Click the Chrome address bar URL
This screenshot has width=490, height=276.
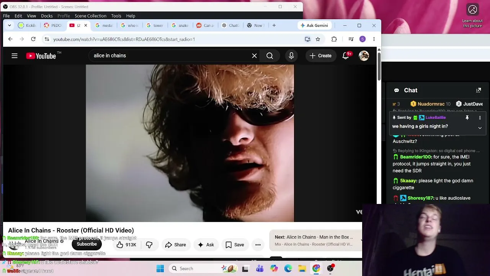[124, 39]
